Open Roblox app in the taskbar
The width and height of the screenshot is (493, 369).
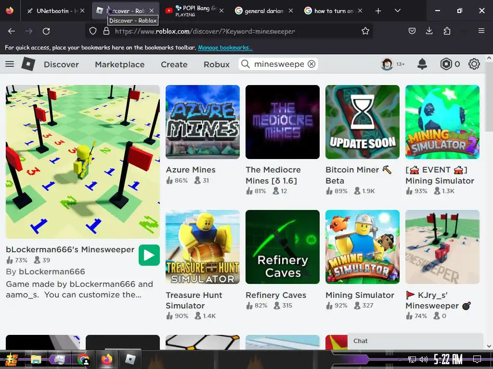(130, 359)
